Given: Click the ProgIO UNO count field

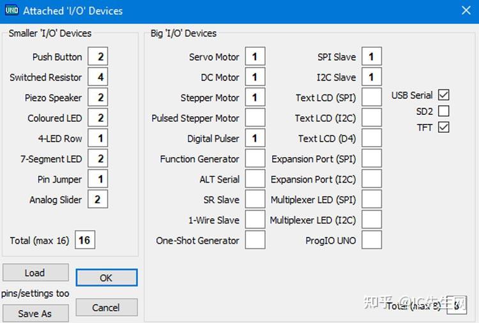Looking at the screenshot, I should (372, 240).
